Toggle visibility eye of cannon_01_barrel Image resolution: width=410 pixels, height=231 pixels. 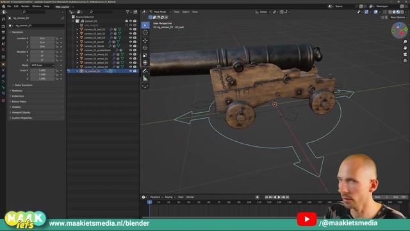tap(131, 42)
